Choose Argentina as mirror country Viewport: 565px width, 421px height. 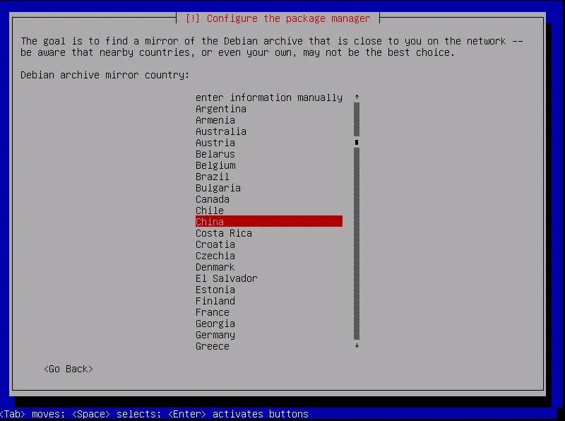coord(269,109)
